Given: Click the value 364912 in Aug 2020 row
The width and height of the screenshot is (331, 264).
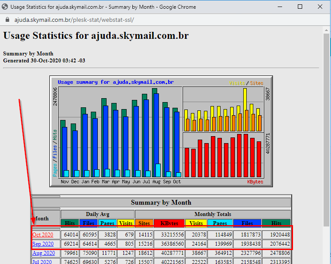Looking at the screenshot, I should (x=223, y=253).
